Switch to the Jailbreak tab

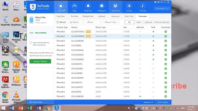pos(101,16)
